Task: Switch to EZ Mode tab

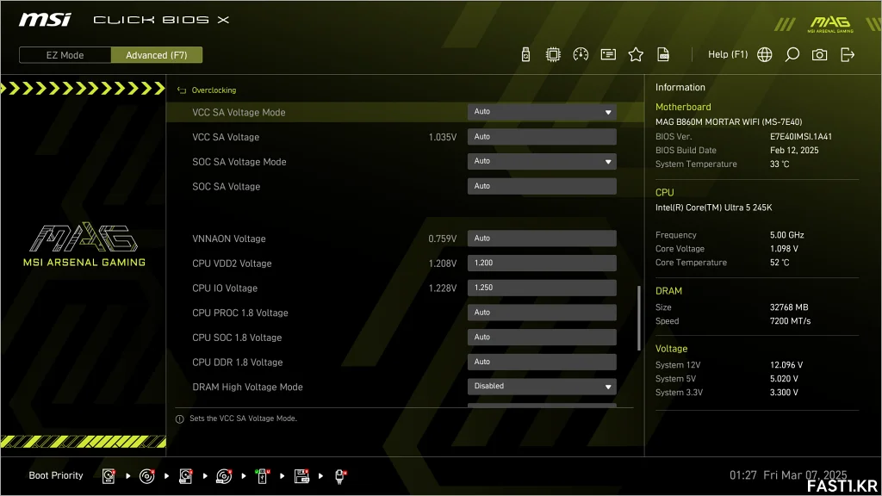Action: [x=65, y=55]
